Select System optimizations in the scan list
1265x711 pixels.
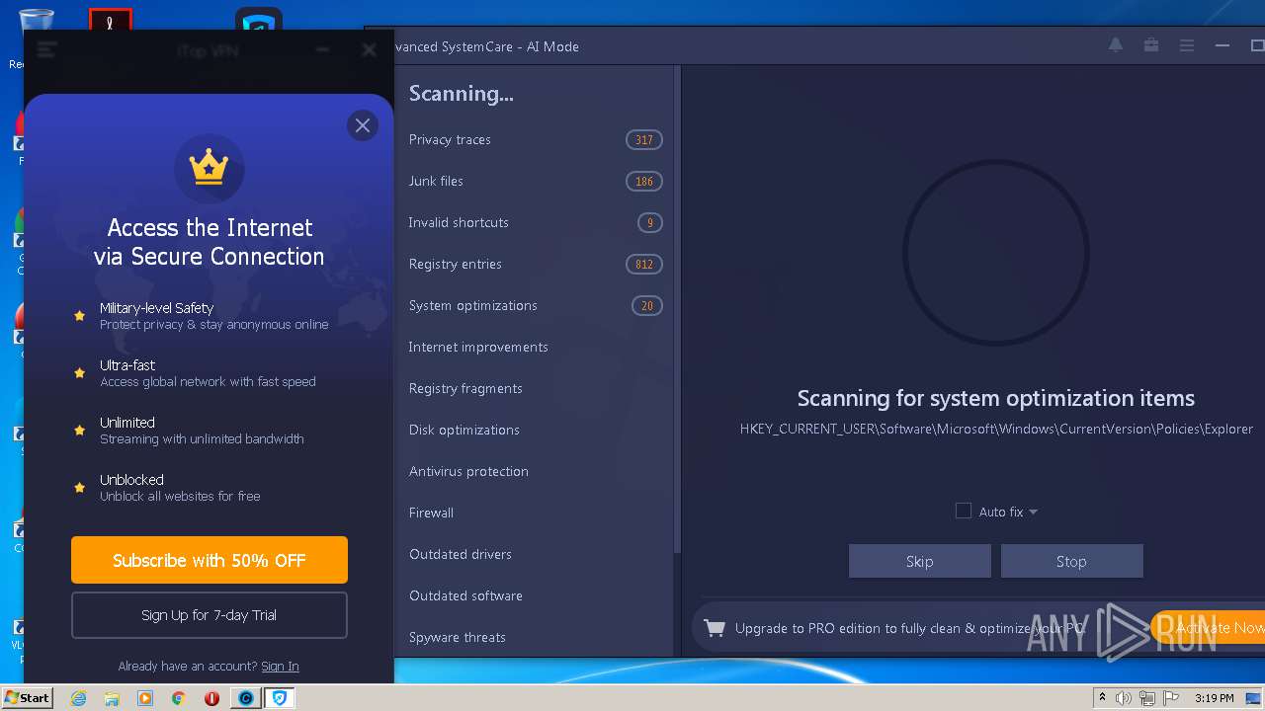[473, 306]
